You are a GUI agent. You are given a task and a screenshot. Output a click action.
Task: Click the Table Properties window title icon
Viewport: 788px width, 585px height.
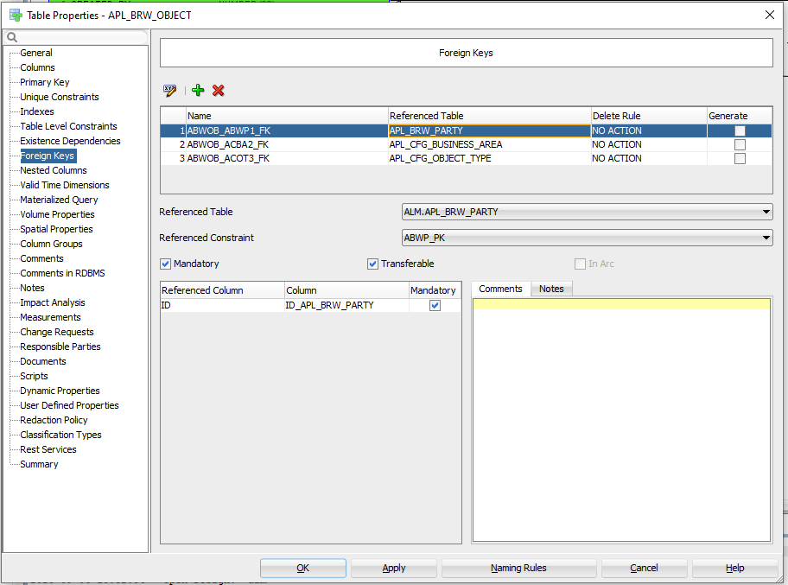(x=16, y=15)
